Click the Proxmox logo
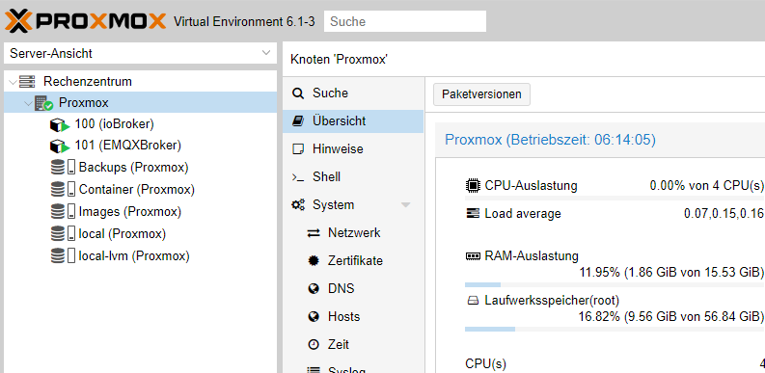Screen dimensions: 765x373 [86, 21]
